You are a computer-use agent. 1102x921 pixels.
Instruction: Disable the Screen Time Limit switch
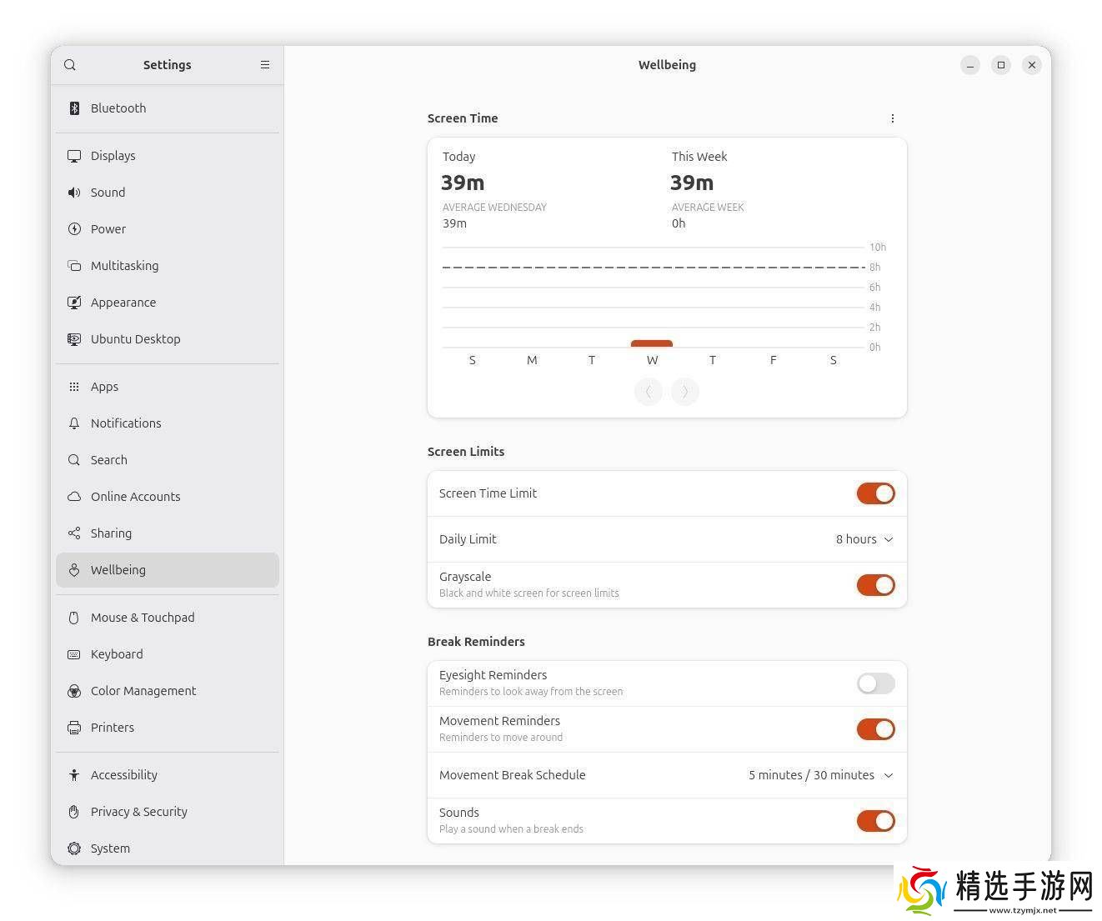[875, 493]
